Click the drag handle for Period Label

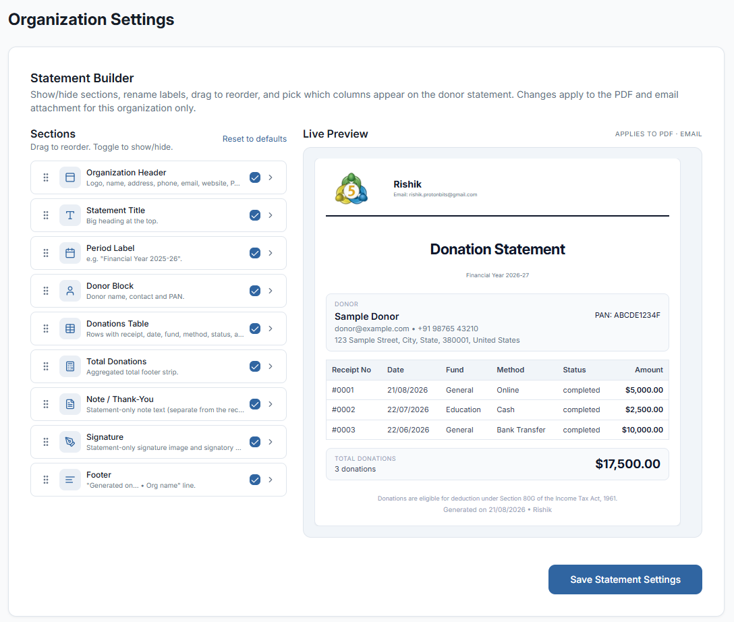[46, 253]
